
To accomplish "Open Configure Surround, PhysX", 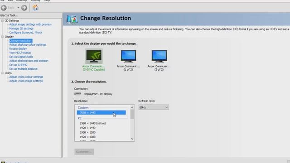I will pyautogui.click(x=26, y=33).
